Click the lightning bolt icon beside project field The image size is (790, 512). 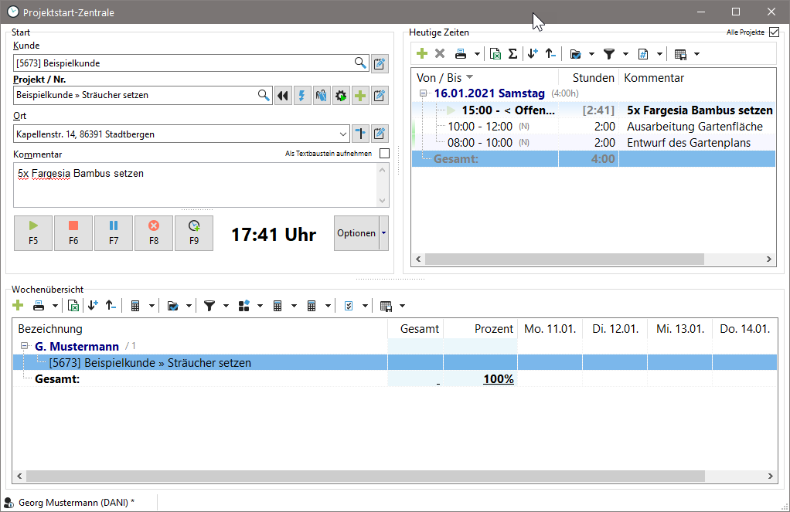click(x=302, y=96)
